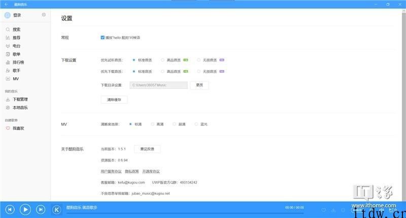The height and width of the screenshot is (218, 406).
Task: Click the playback progress bar
Action: (185, 213)
